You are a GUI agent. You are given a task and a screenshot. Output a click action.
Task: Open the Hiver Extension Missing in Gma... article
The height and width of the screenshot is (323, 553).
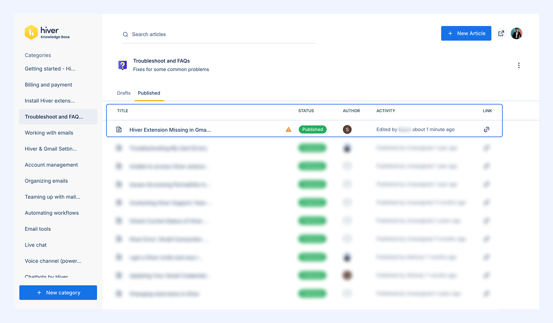coord(170,130)
